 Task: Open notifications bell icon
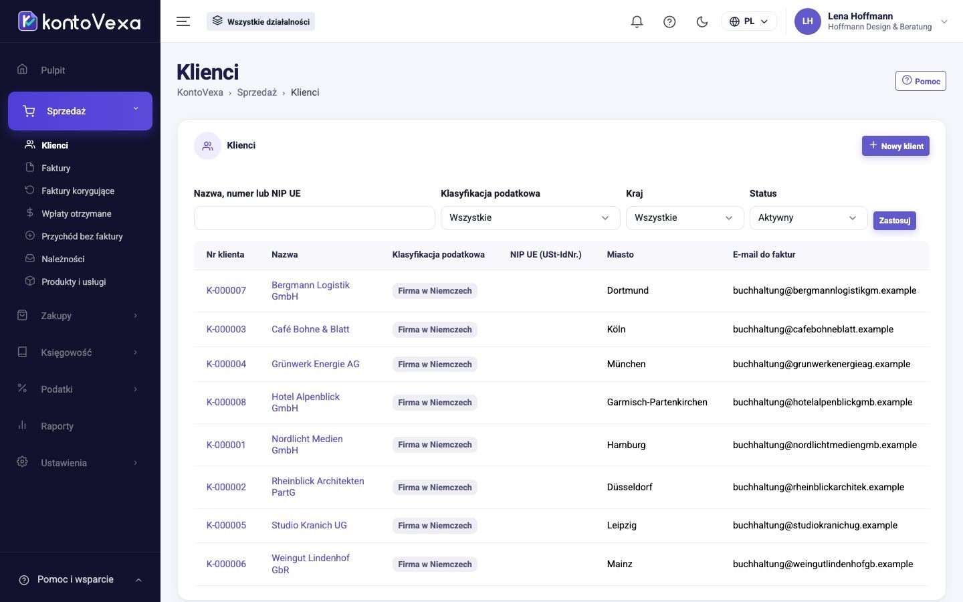click(x=637, y=21)
